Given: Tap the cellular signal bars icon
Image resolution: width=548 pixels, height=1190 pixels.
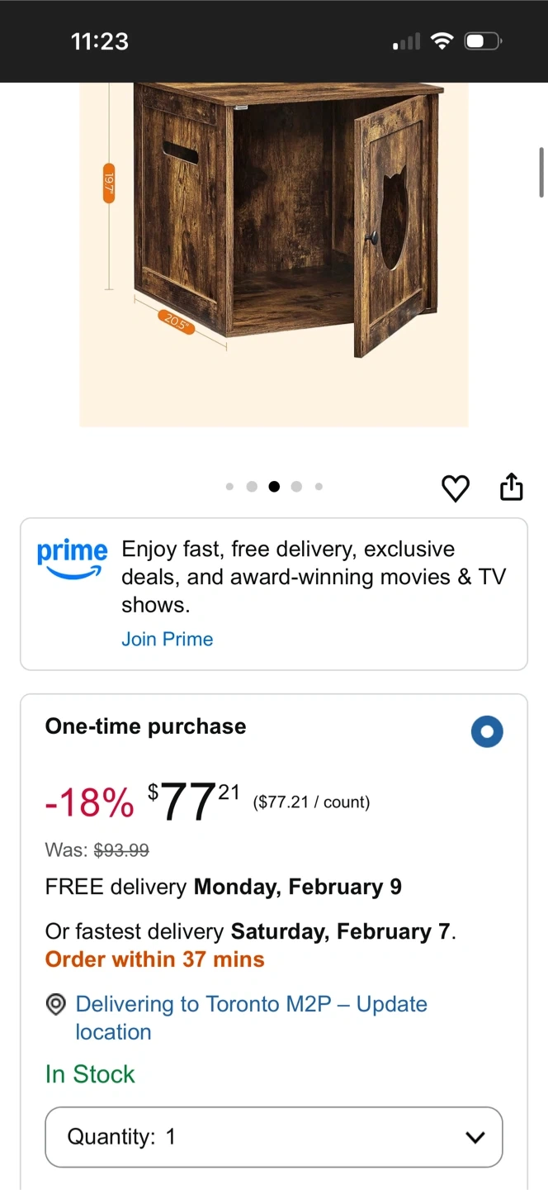Looking at the screenshot, I should 406,41.
